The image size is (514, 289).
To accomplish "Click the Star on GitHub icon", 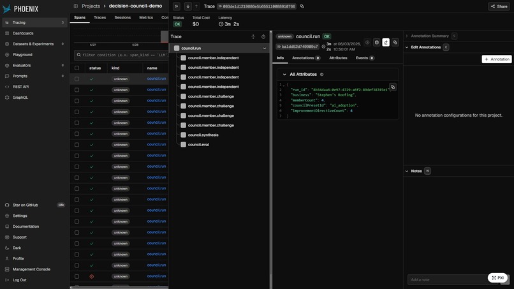I will [x=7, y=205].
